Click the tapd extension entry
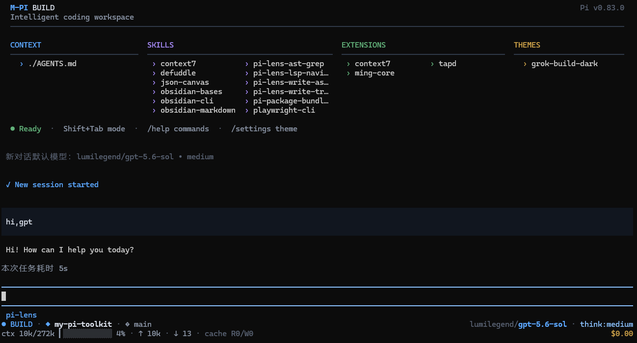The image size is (637, 343). pos(448,64)
